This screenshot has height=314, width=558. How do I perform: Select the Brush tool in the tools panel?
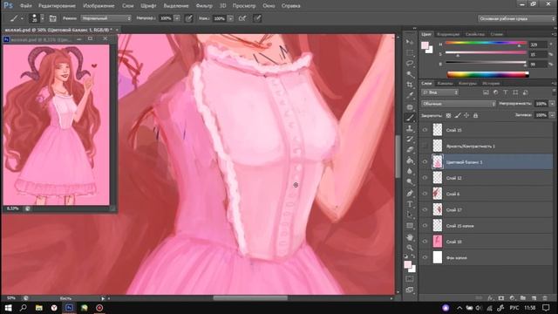(x=410, y=118)
